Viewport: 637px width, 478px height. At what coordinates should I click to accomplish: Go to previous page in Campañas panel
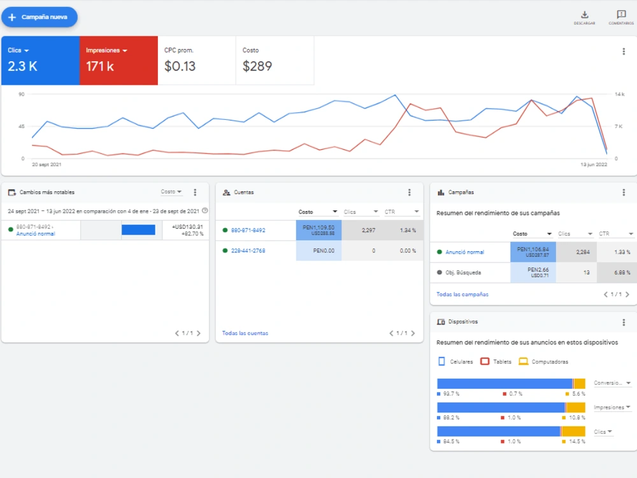(x=606, y=294)
